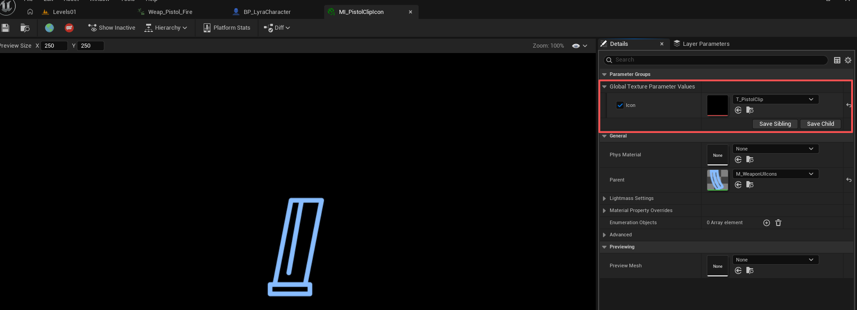Browse to Preview Mesh asset
Screen dimensions: 857x310
(x=750, y=270)
